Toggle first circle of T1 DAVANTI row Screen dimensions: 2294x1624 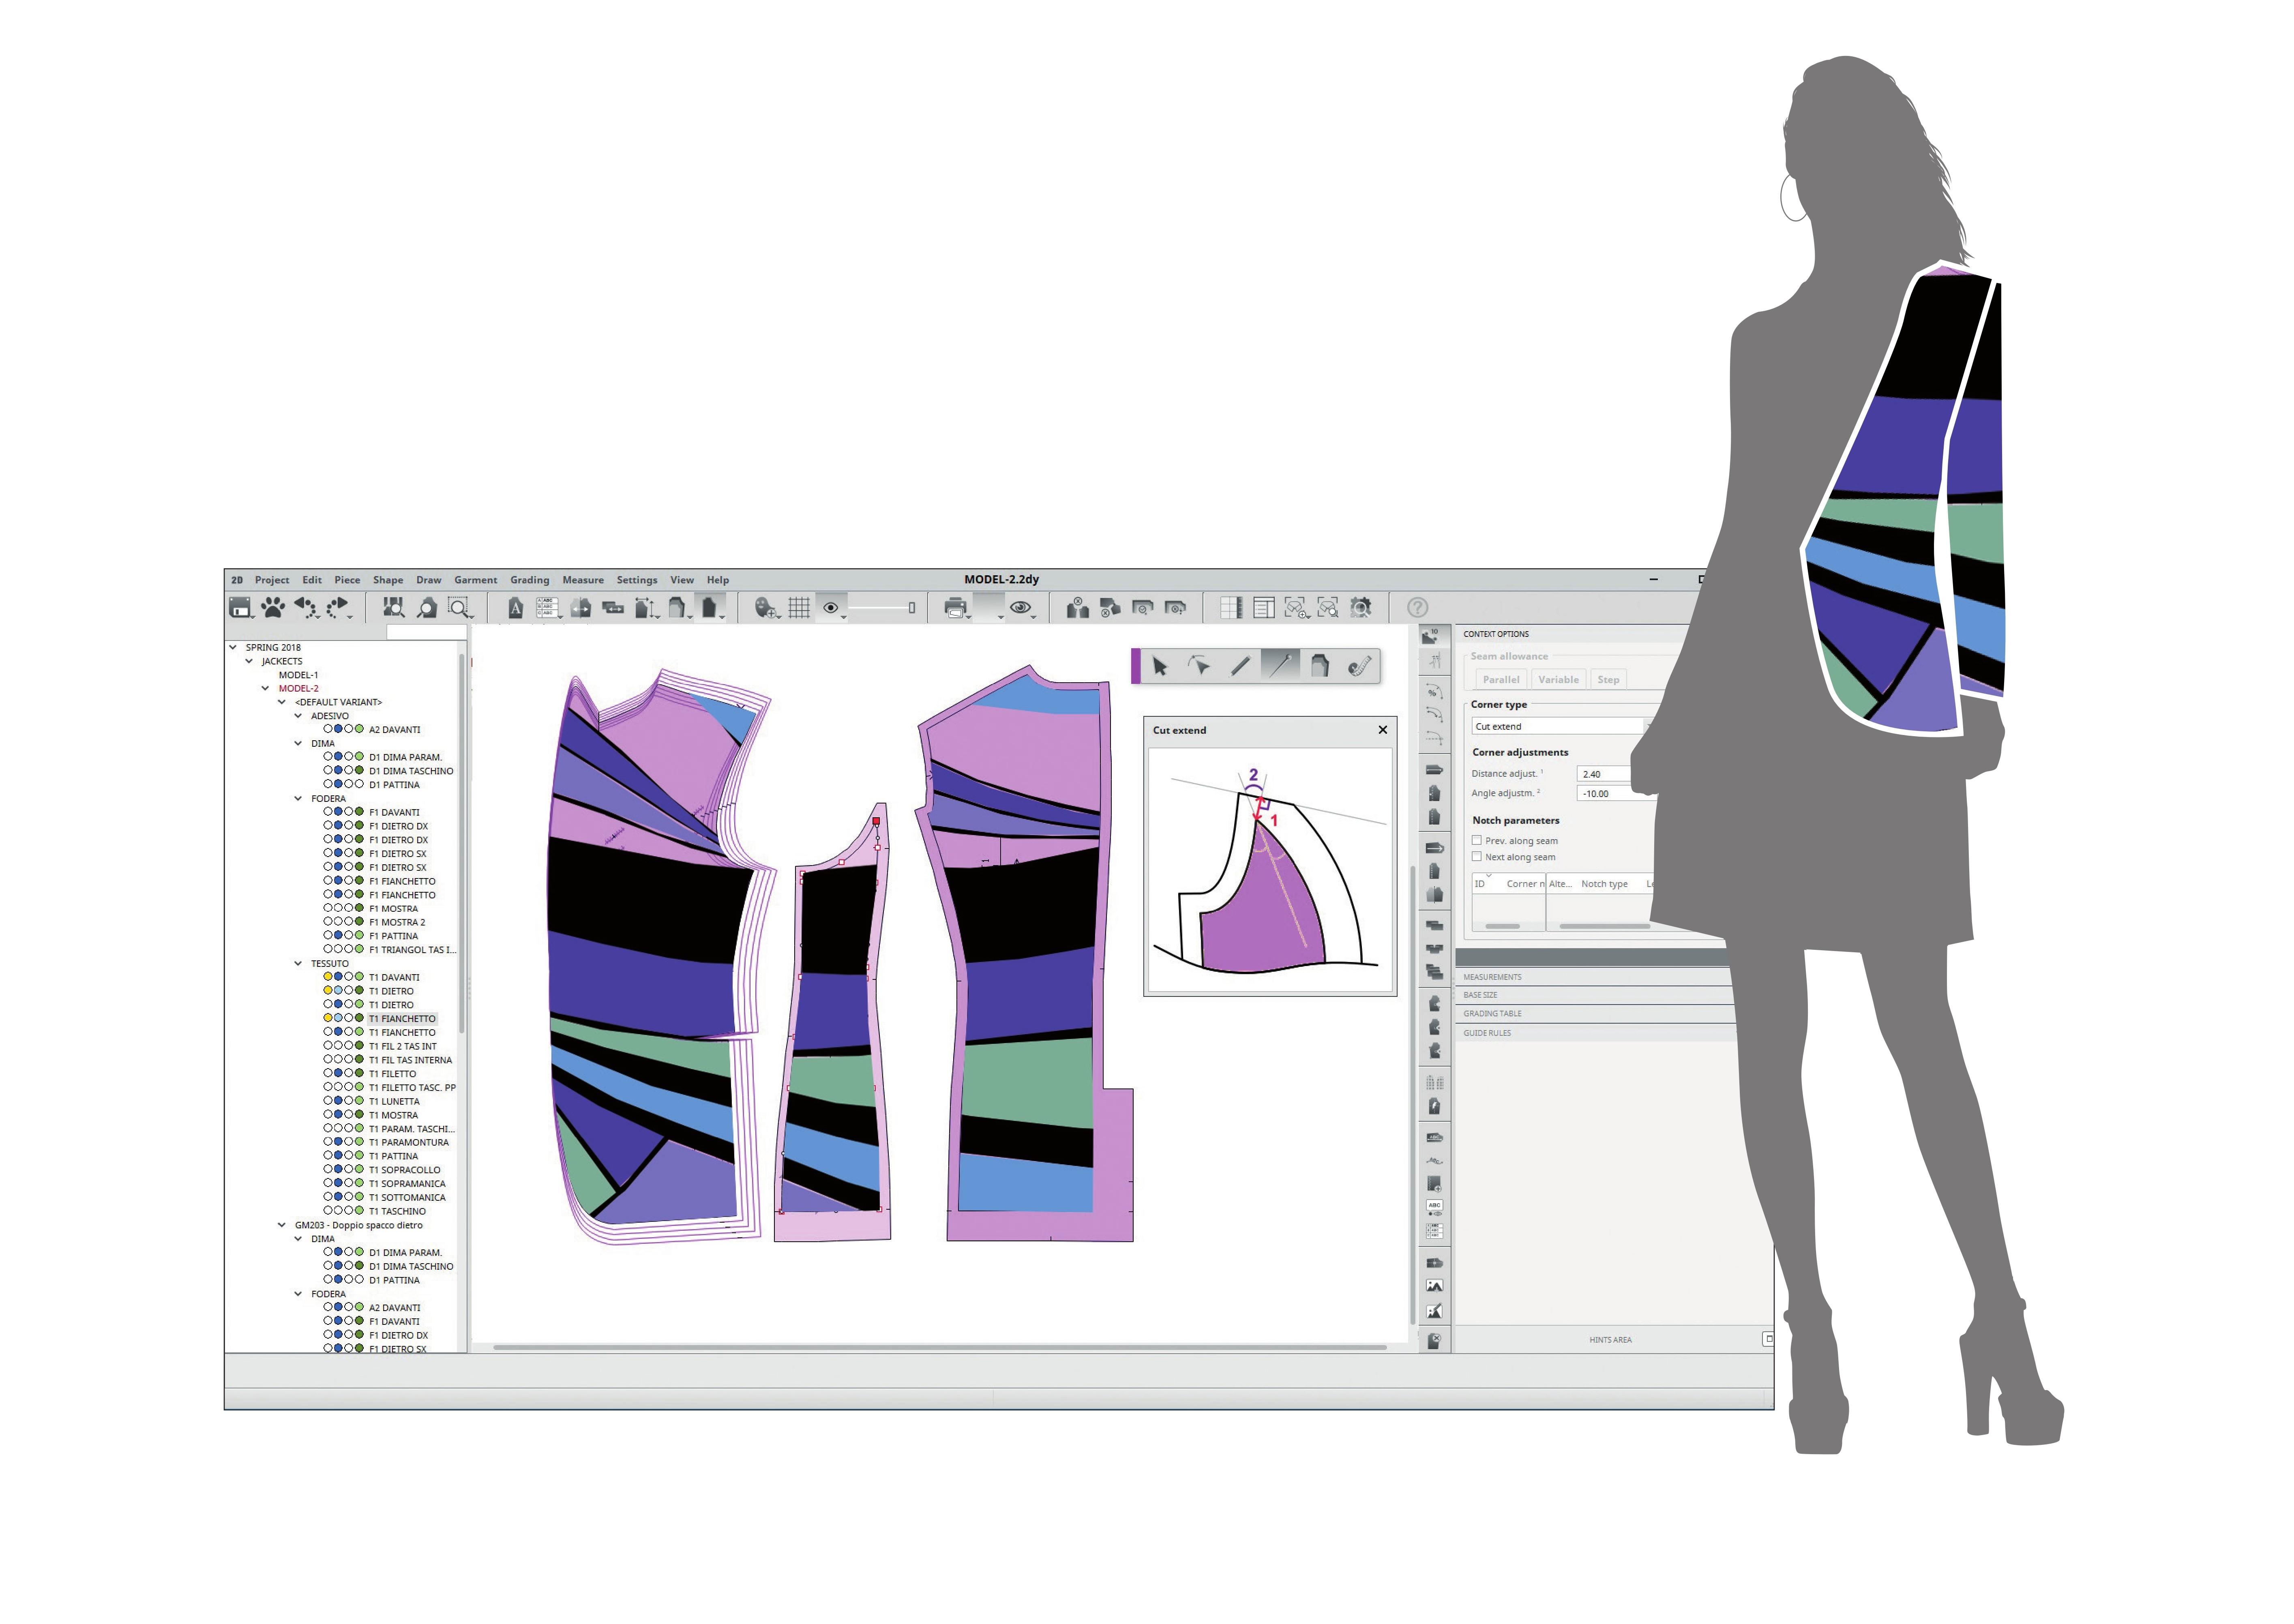(328, 977)
